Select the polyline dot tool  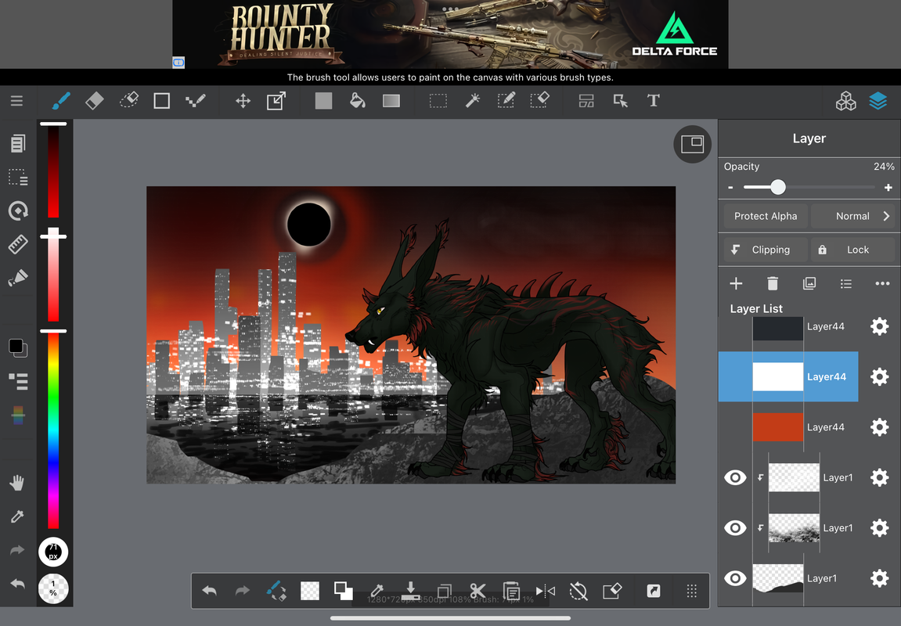click(x=196, y=101)
